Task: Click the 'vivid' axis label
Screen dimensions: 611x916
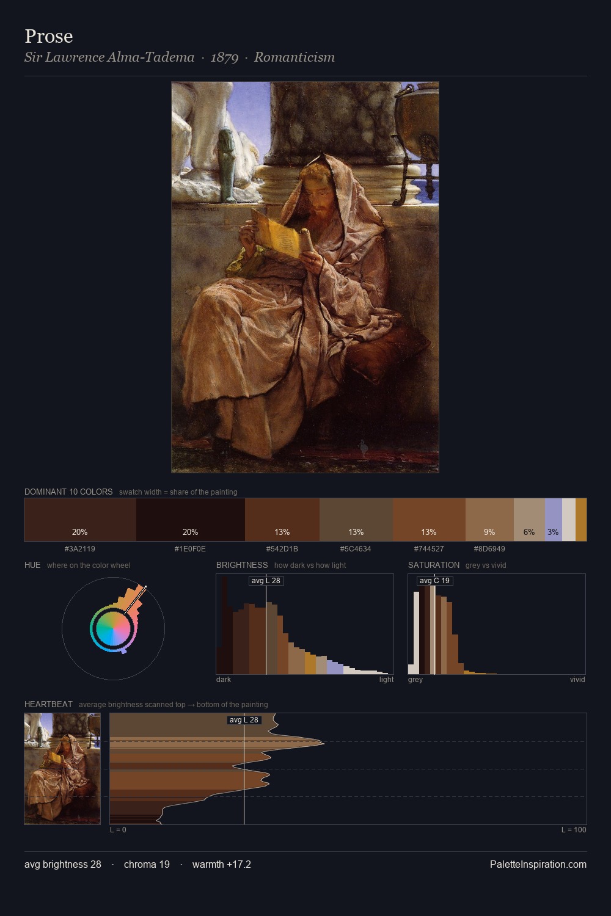Action: coord(577,680)
